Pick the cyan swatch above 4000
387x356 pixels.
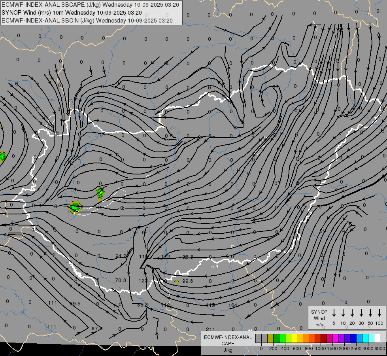(x=365, y=338)
